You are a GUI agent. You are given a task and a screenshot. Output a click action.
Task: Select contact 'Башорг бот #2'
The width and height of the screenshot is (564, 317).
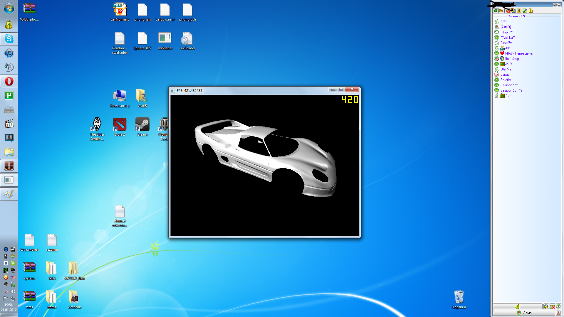click(x=511, y=90)
